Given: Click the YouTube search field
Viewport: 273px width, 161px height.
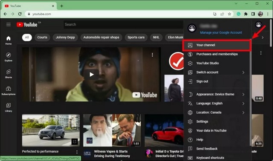Looking at the screenshot, I should point(124,25).
